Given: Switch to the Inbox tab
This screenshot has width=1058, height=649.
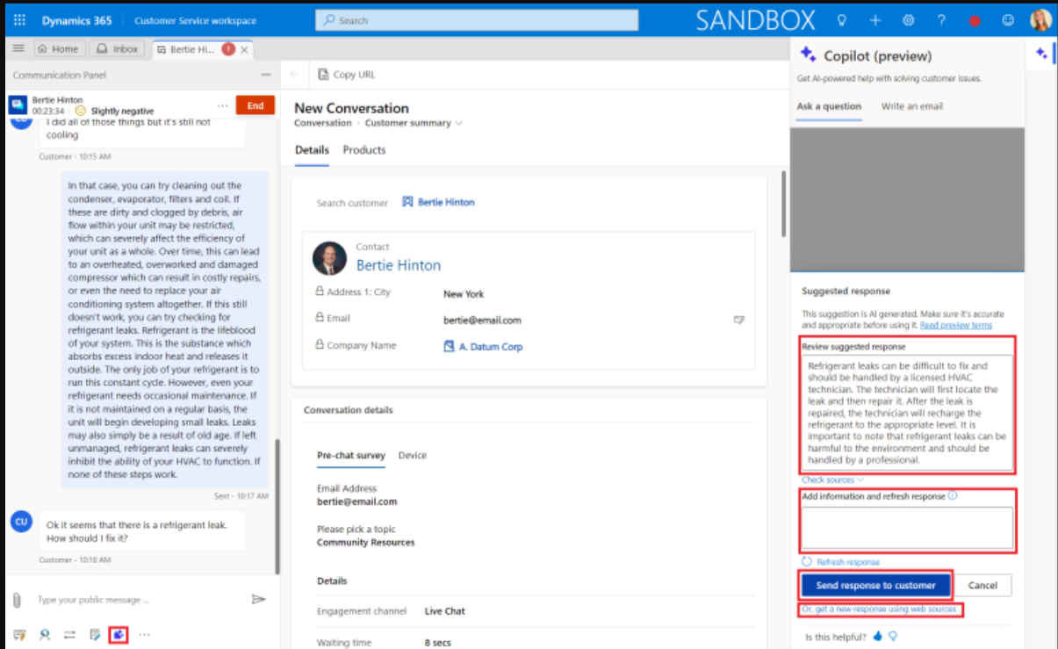Looking at the screenshot, I should (x=118, y=49).
